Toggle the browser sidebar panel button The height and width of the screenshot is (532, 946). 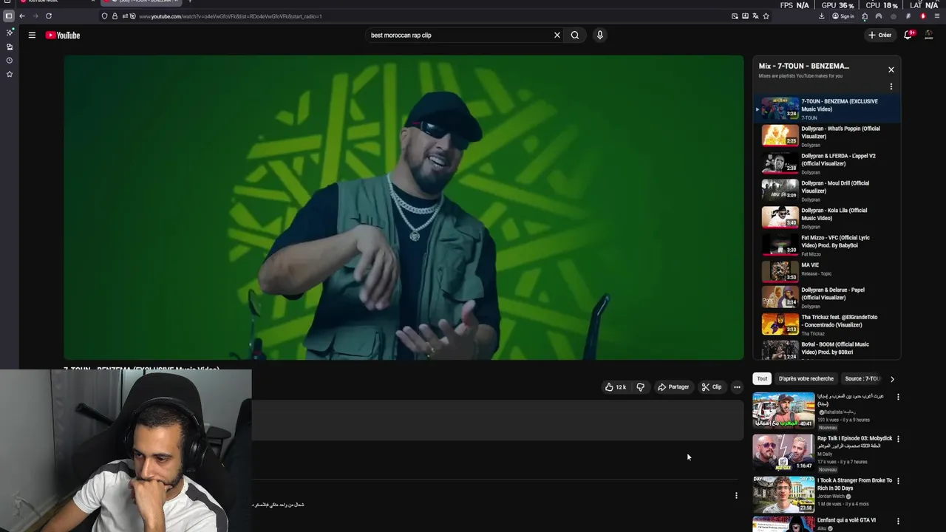(x=9, y=16)
